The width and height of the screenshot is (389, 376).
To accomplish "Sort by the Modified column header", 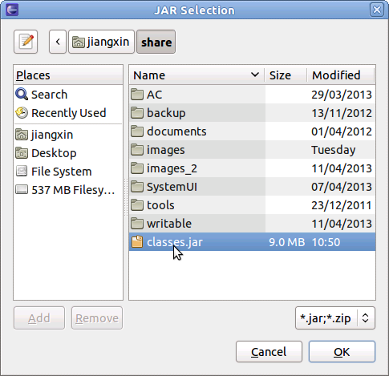I will point(341,75).
